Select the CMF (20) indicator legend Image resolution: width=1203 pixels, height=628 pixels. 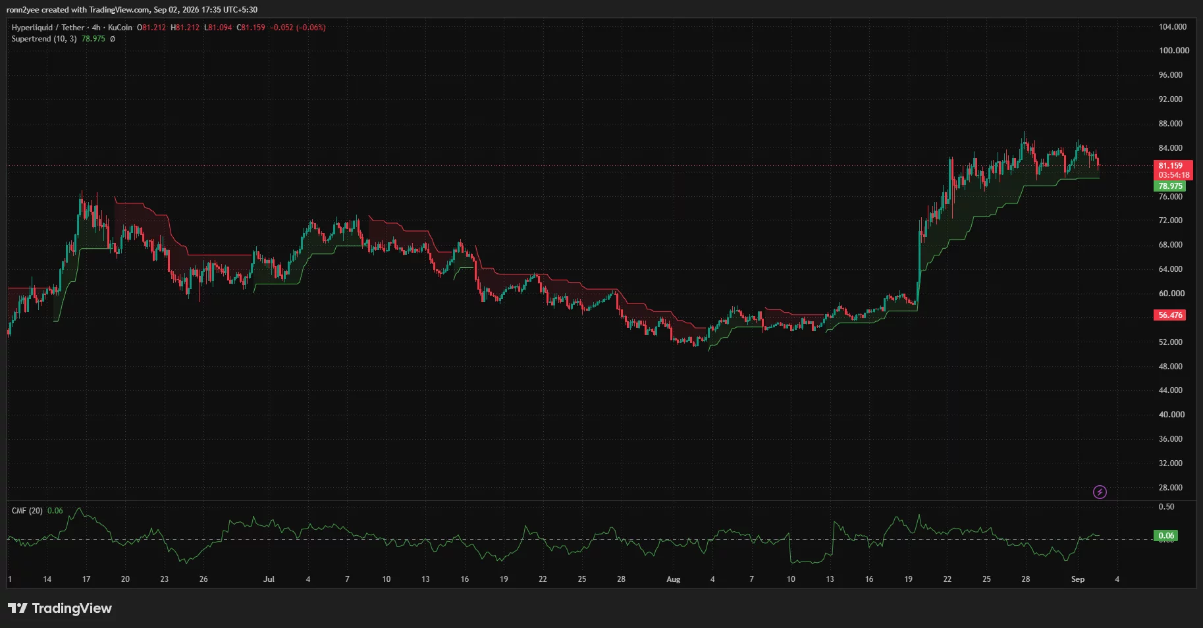pos(27,511)
